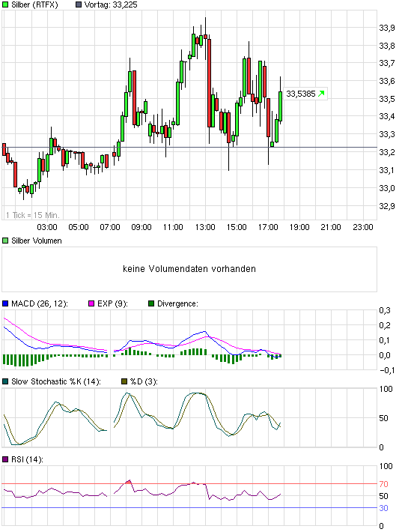Click the 33,3 price axis label
The width and height of the screenshot is (408, 532).
tap(387, 134)
